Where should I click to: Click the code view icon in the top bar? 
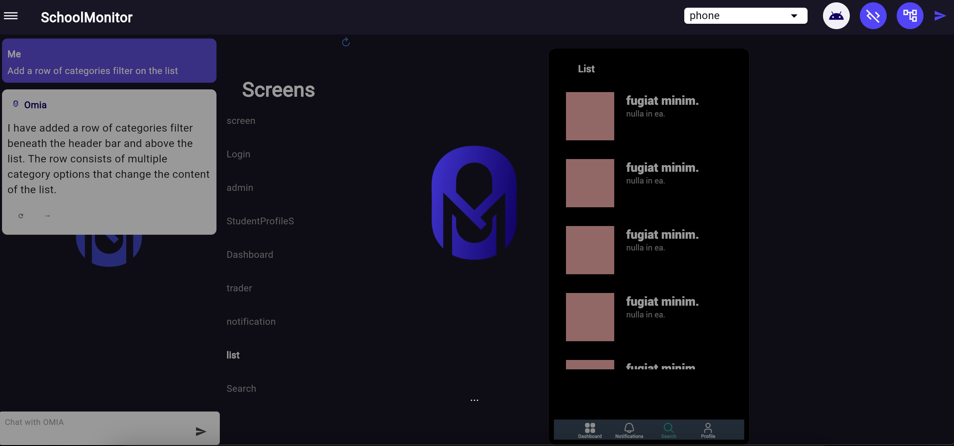coord(873,15)
